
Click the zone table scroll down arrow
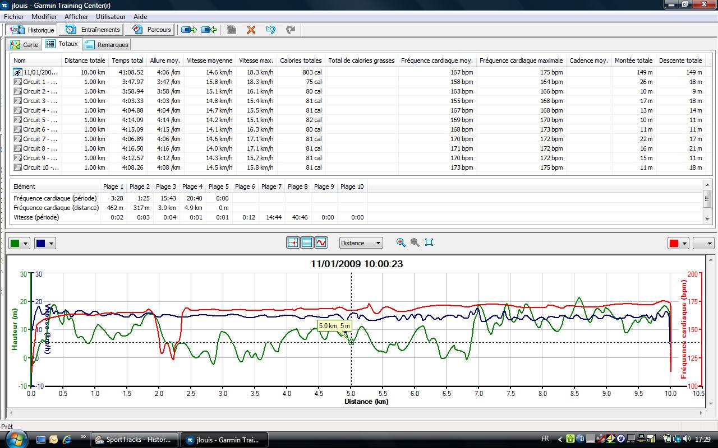click(707, 220)
